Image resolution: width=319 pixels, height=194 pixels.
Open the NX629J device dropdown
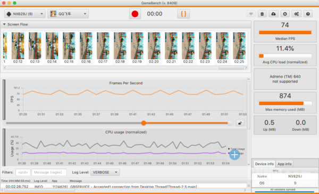tap(25, 14)
